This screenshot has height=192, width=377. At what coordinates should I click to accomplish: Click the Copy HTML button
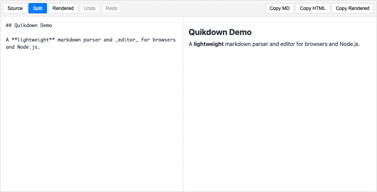(313, 8)
